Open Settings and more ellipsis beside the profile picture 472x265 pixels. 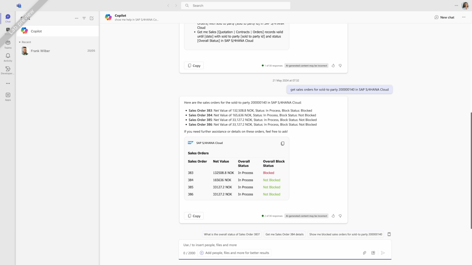[456, 5]
